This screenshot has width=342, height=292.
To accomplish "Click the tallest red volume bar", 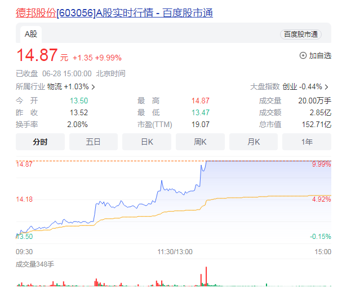I will (201, 278).
